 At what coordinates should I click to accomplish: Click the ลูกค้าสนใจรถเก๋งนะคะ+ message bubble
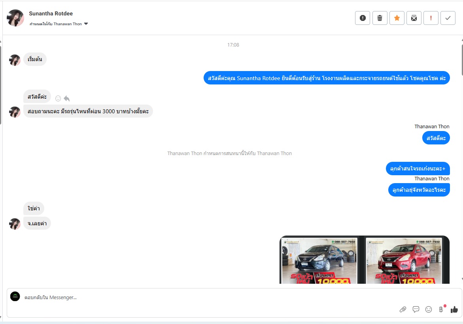point(418,169)
